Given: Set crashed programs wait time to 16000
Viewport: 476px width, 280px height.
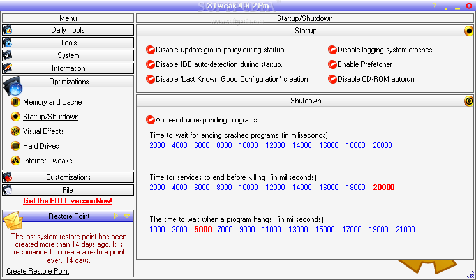Looking at the screenshot, I should point(329,145).
